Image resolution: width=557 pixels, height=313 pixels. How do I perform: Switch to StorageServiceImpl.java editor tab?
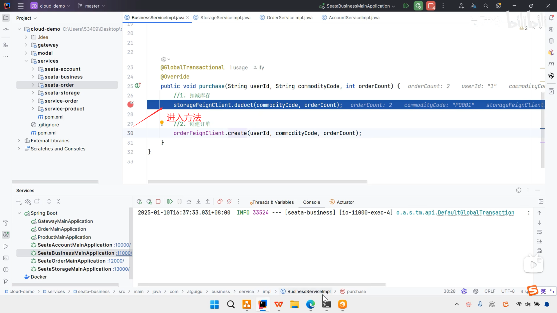click(x=225, y=17)
